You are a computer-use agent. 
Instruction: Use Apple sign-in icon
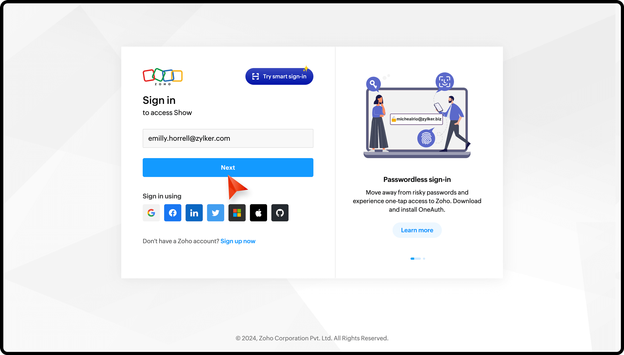258,213
